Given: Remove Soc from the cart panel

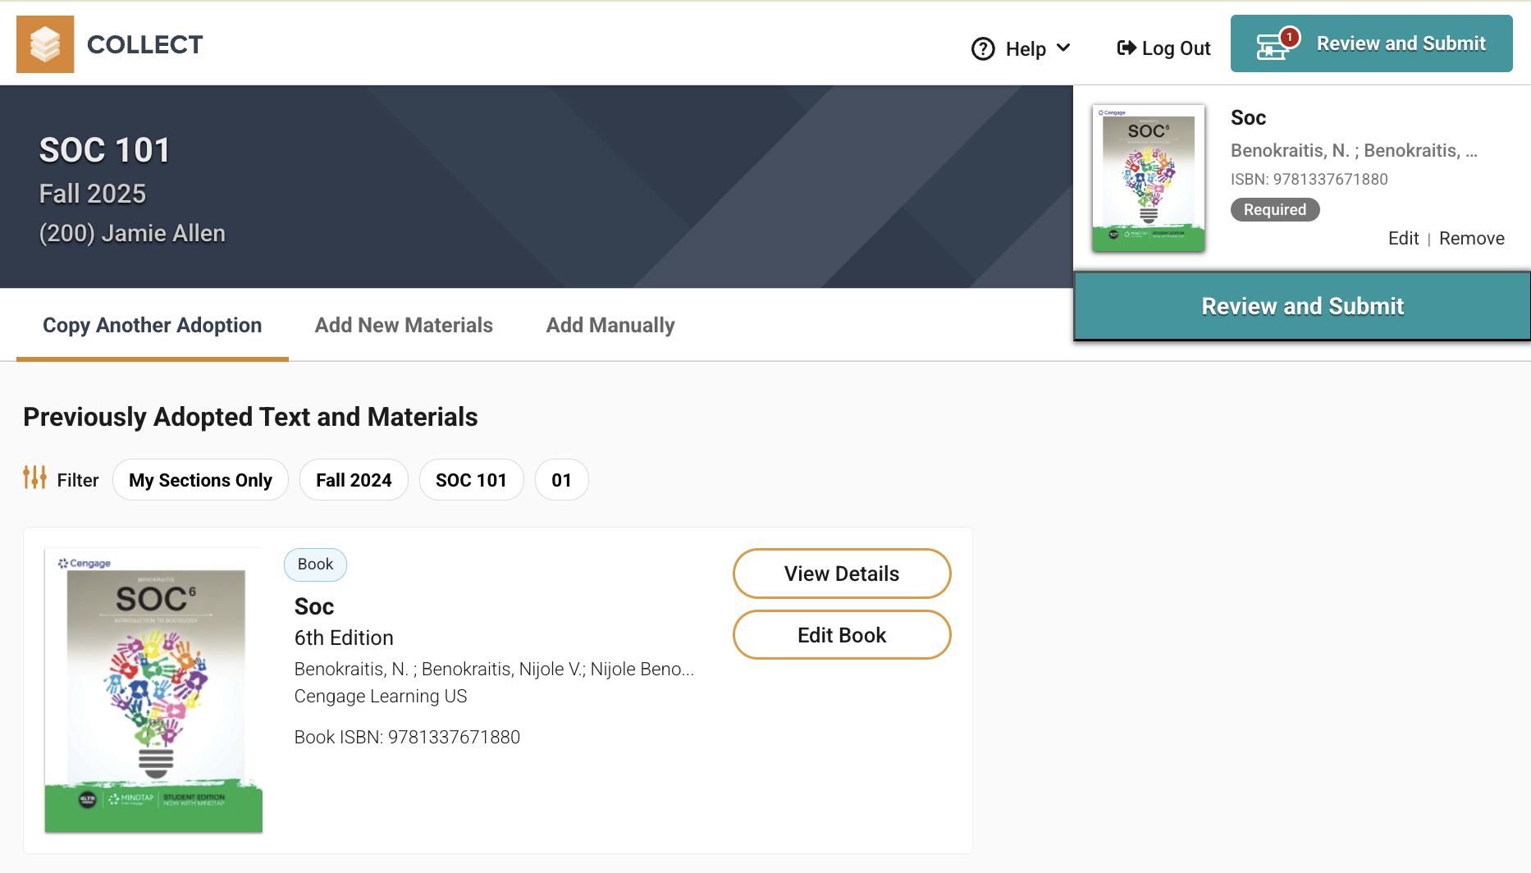Looking at the screenshot, I should 1471,238.
